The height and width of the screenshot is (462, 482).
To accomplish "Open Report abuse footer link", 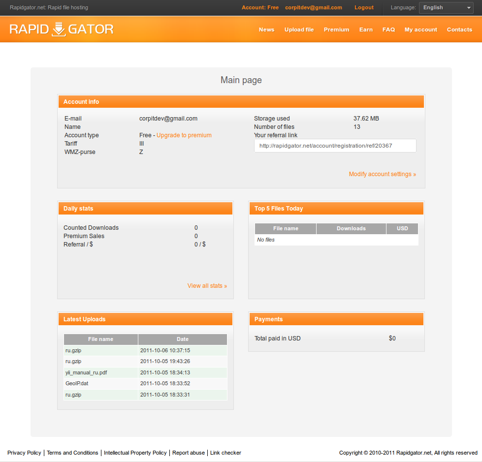I will click(x=189, y=453).
